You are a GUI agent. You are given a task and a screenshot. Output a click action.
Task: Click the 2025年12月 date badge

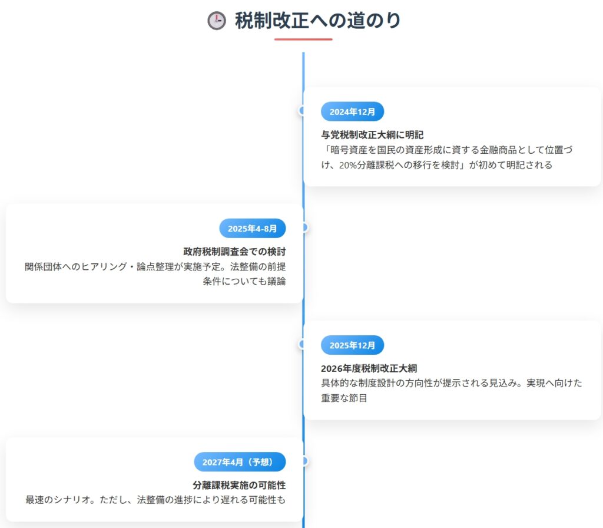pyautogui.click(x=352, y=345)
